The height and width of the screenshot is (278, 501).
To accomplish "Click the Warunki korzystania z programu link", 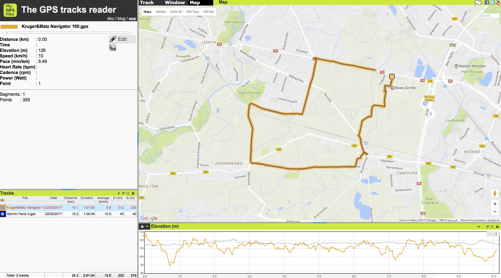I will click(x=480, y=220).
